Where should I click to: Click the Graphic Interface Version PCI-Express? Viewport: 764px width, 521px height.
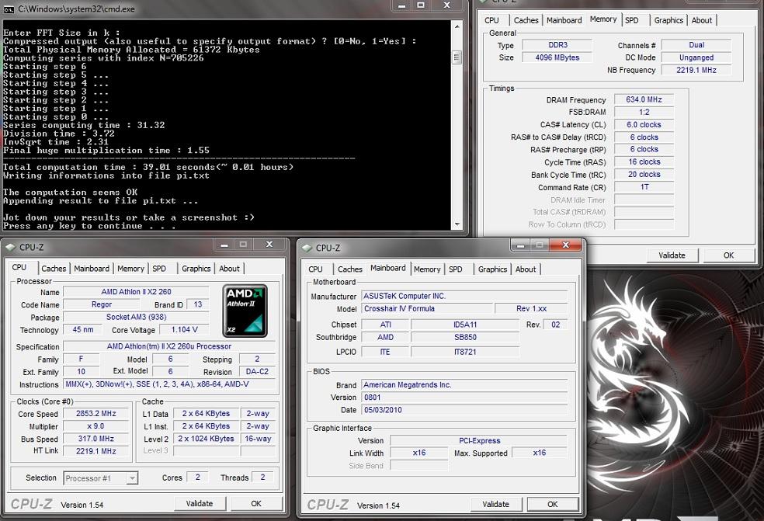pyautogui.click(x=479, y=440)
